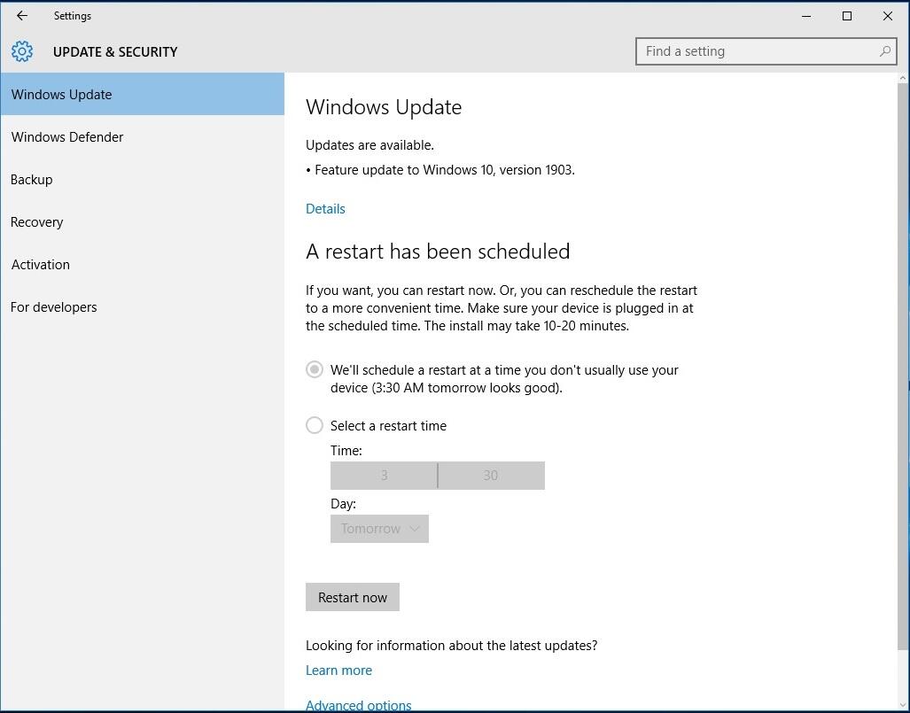910x713 pixels.
Task: Click 'A restart has been scheduled' heading
Action: [x=438, y=252]
